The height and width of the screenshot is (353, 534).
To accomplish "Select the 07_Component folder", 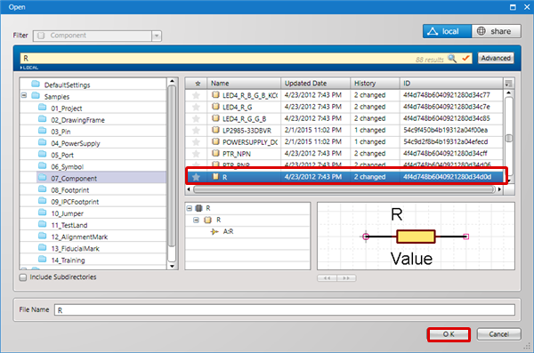I will [x=74, y=179].
